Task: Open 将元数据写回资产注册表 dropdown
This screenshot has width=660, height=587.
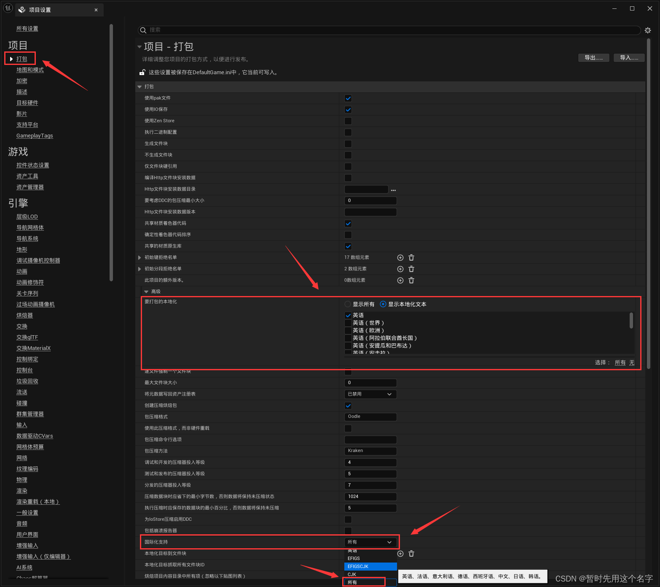Action: (370, 394)
